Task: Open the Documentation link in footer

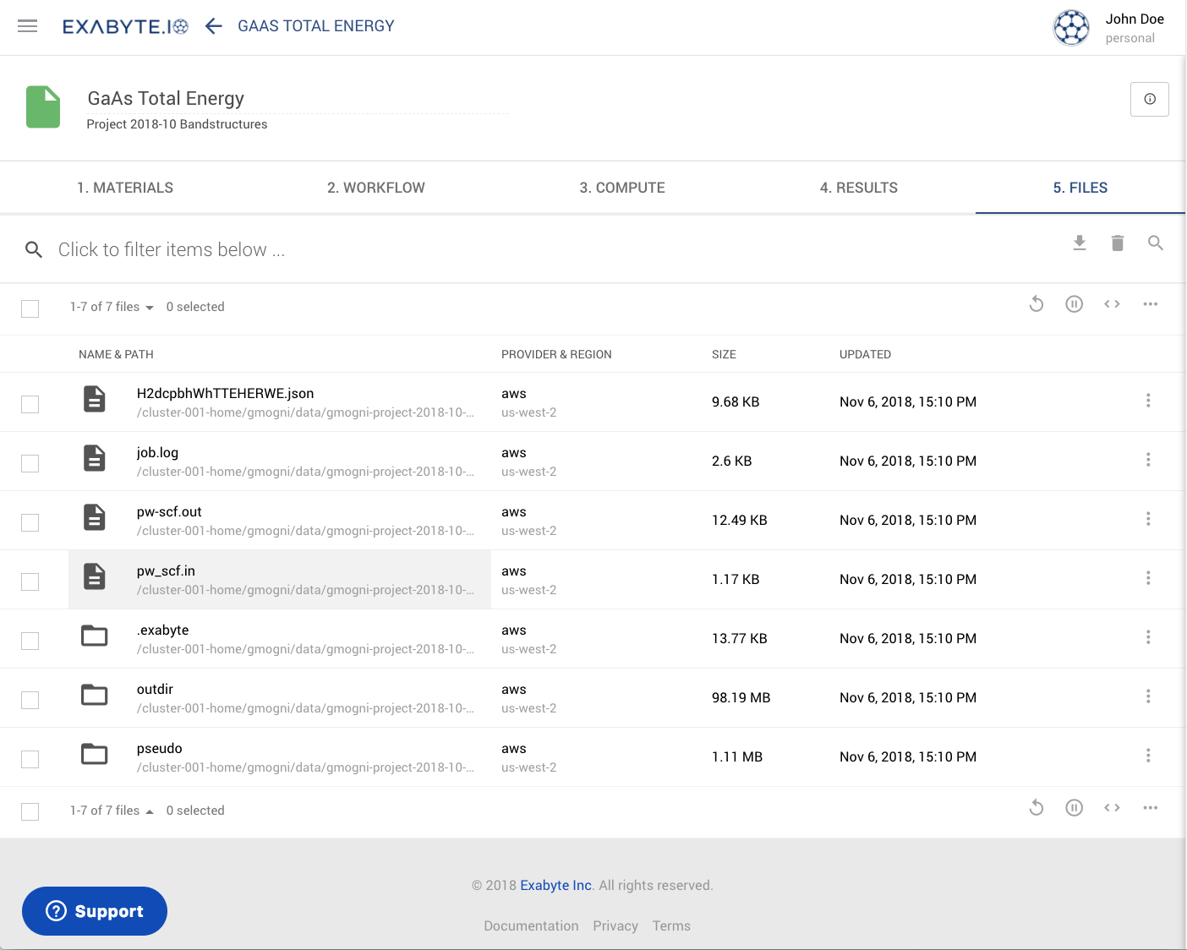Action: coord(531,925)
